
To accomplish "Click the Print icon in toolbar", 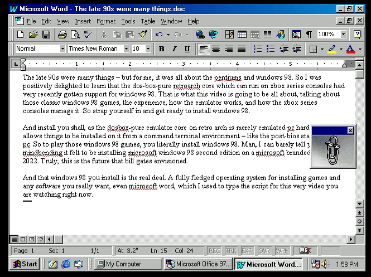I will tap(62, 35).
